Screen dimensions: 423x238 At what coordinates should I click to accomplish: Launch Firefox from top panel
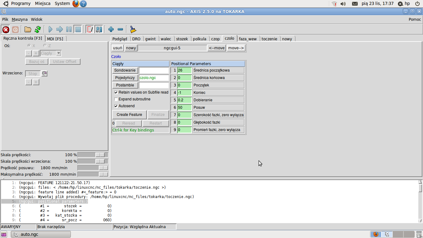point(76,4)
